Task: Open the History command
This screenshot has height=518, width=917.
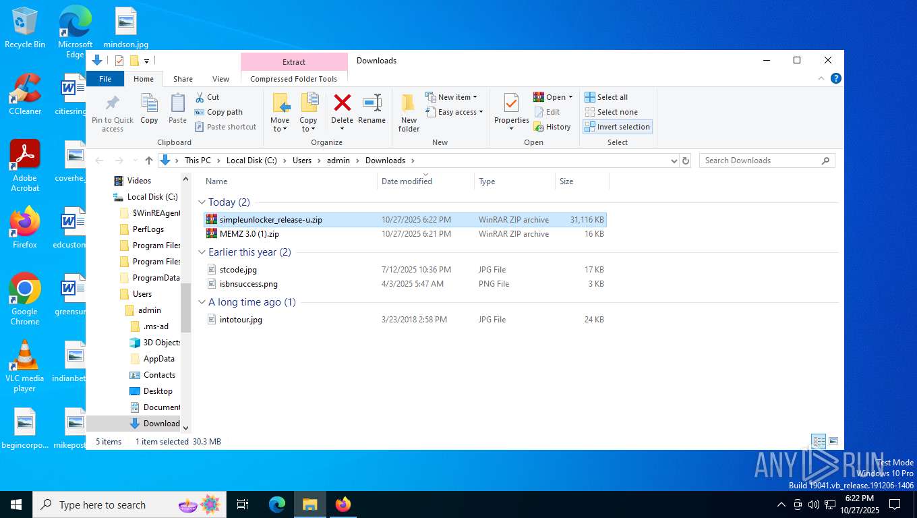Action: (x=552, y=127)
